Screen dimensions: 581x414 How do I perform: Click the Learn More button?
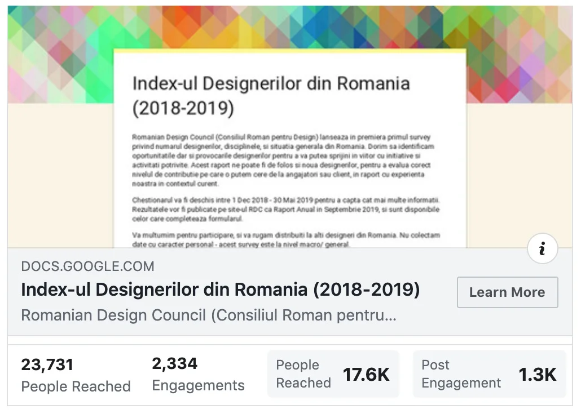point(507,292)
